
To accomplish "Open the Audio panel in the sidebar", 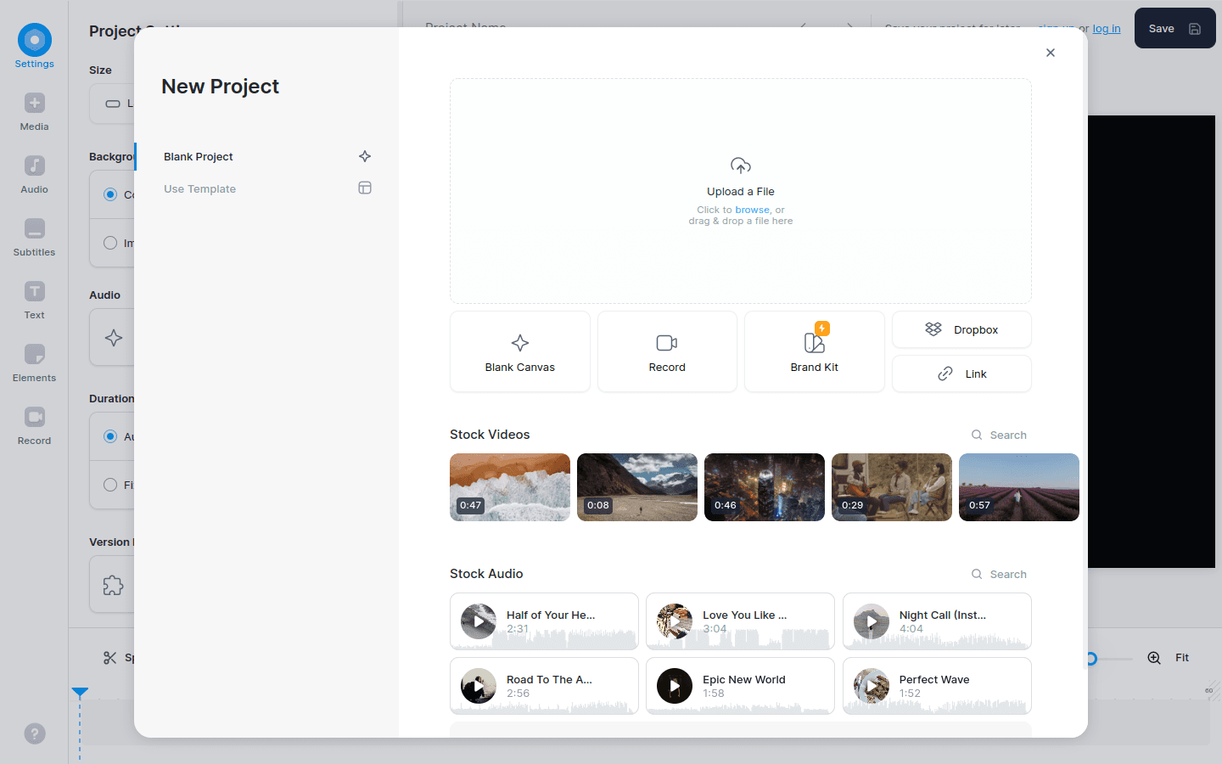I will (x=34, y=174).
